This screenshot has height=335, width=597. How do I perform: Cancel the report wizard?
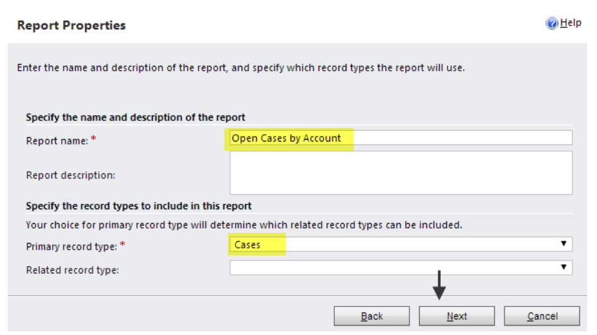(x=542, y=316)
